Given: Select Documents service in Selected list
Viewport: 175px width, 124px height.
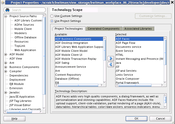Looking at the screenshot, I should click(139, 47).
